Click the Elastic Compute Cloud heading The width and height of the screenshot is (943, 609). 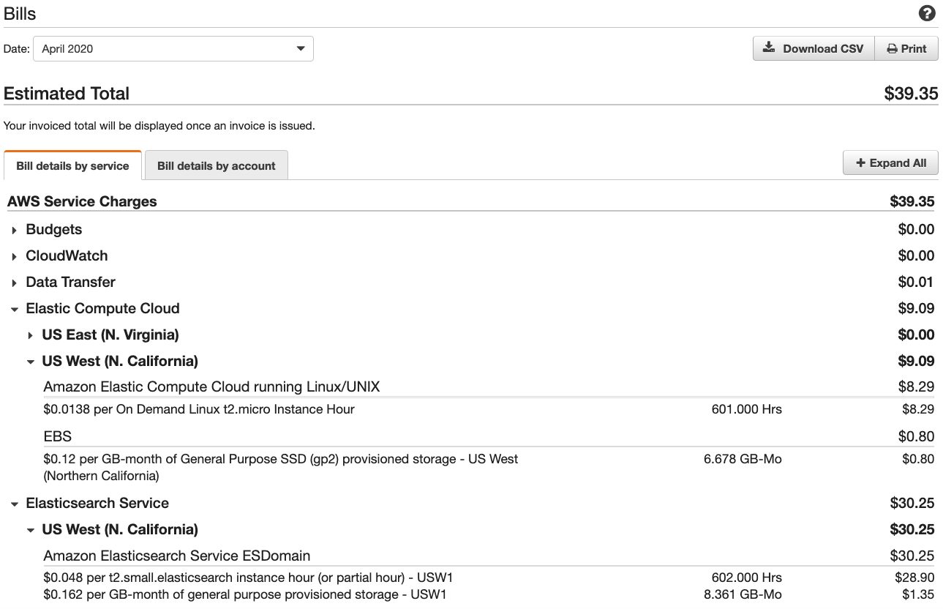(x=102, y=308)
